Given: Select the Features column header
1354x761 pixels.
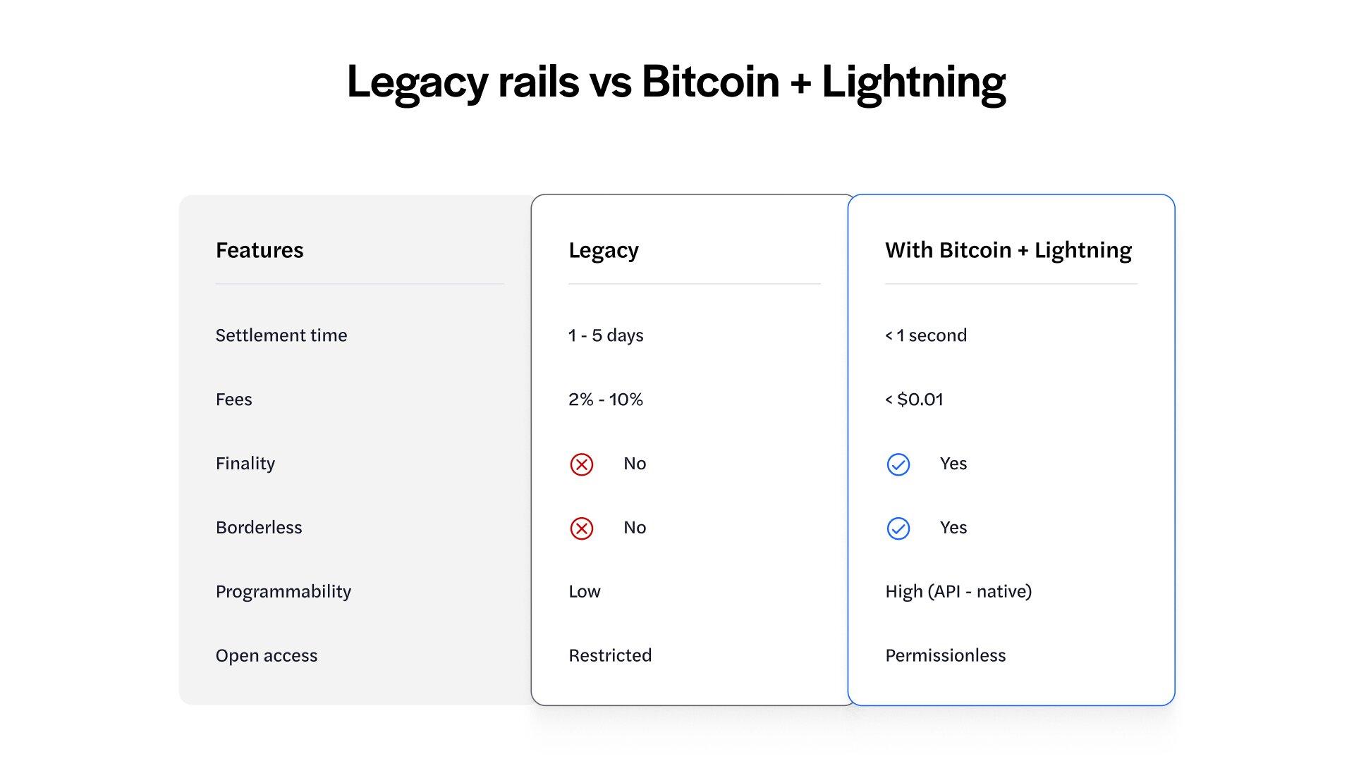Looking at the screenshot, I should coord(260,250).
